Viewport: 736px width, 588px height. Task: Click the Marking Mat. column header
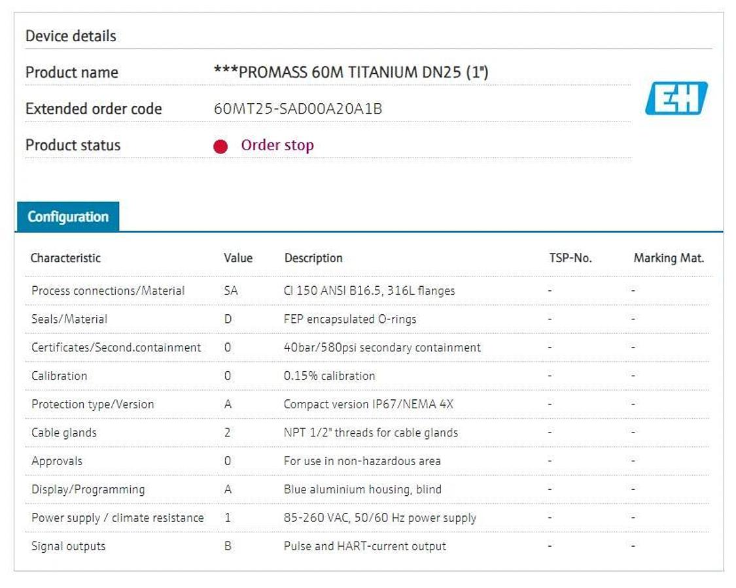(x=669, y=258)
